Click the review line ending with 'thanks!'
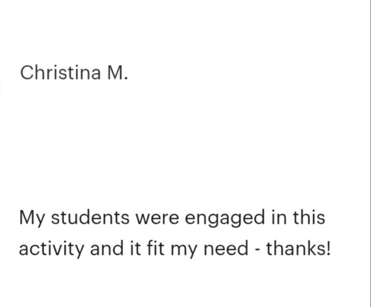371x307 pixels. click(175, 249)
